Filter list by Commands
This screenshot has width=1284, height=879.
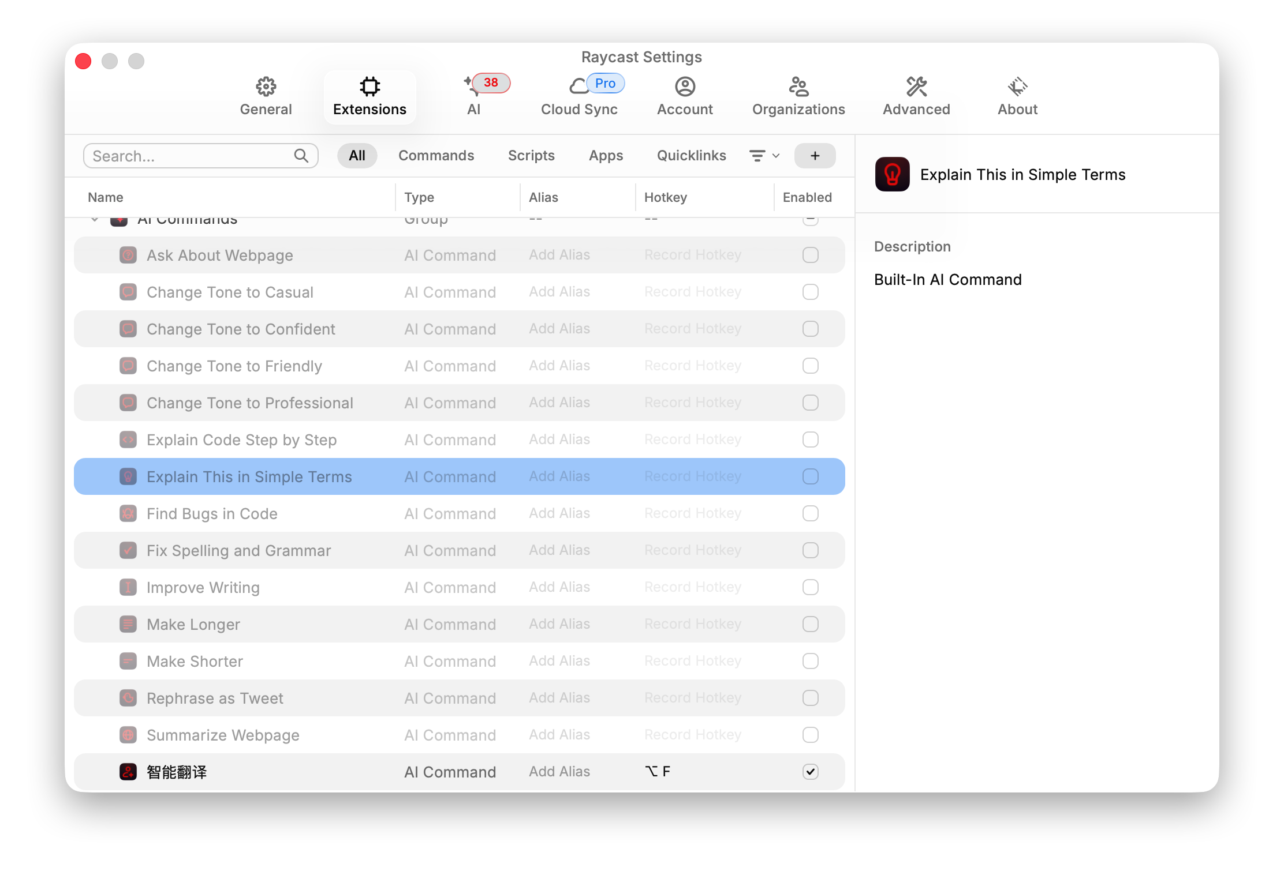click(x=436, y=156)
